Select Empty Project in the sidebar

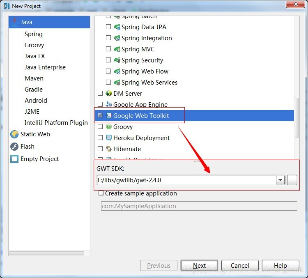[40, 159]
